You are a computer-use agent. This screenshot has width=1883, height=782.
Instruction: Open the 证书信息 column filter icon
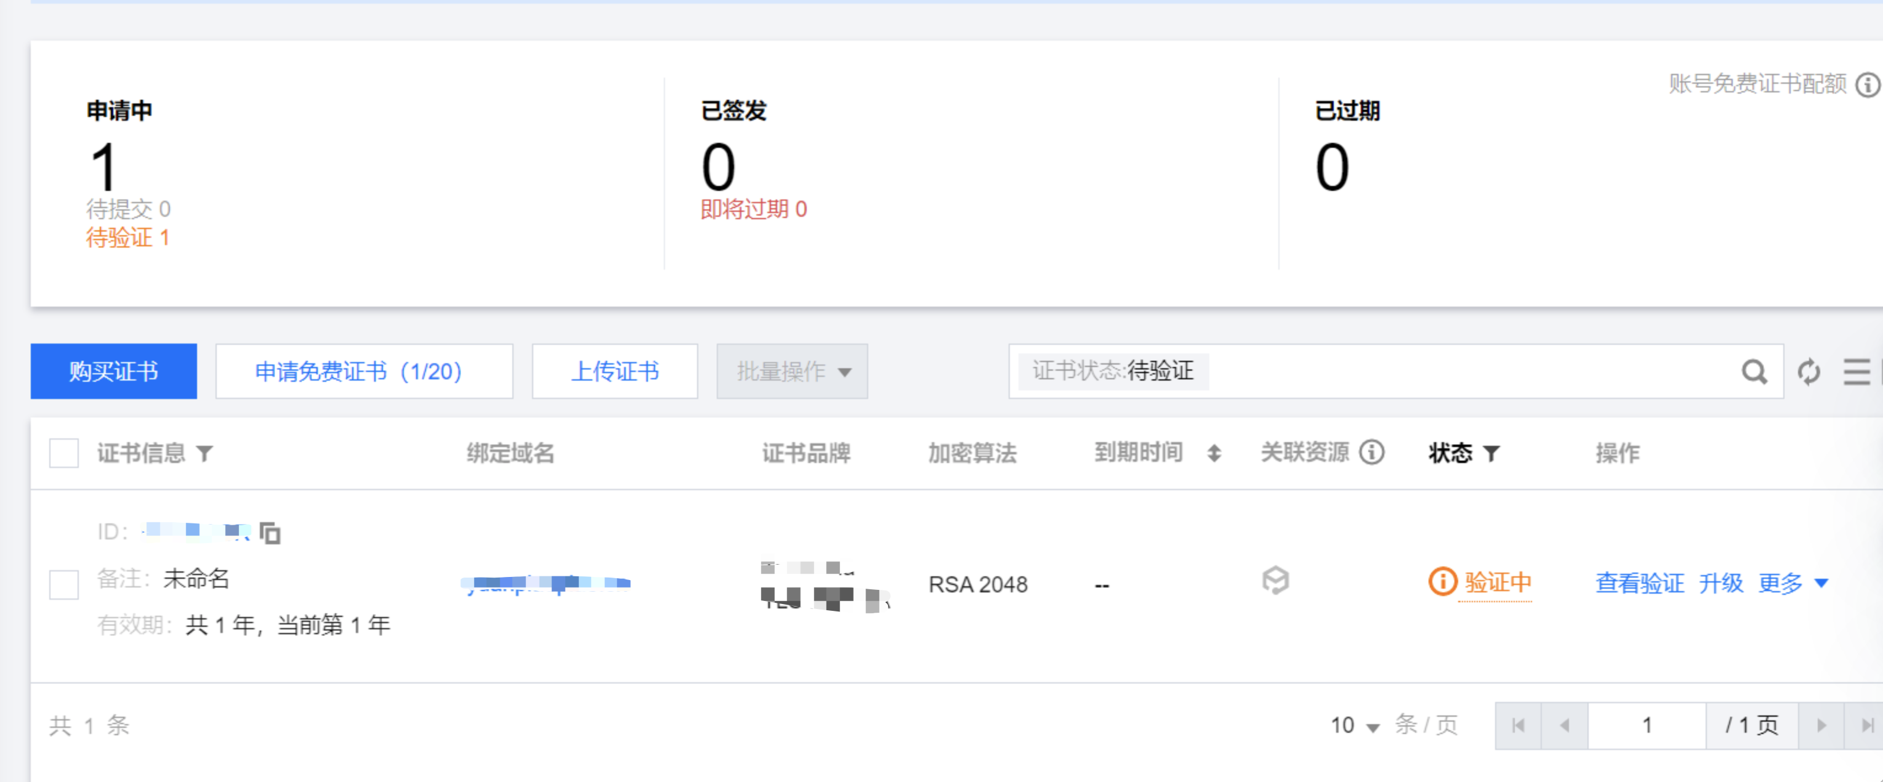pos(204,454)
